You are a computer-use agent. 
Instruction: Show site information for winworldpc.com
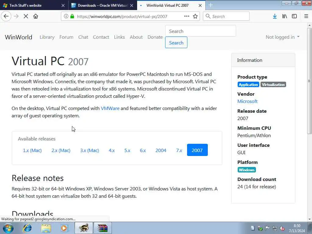pos(66,16)
